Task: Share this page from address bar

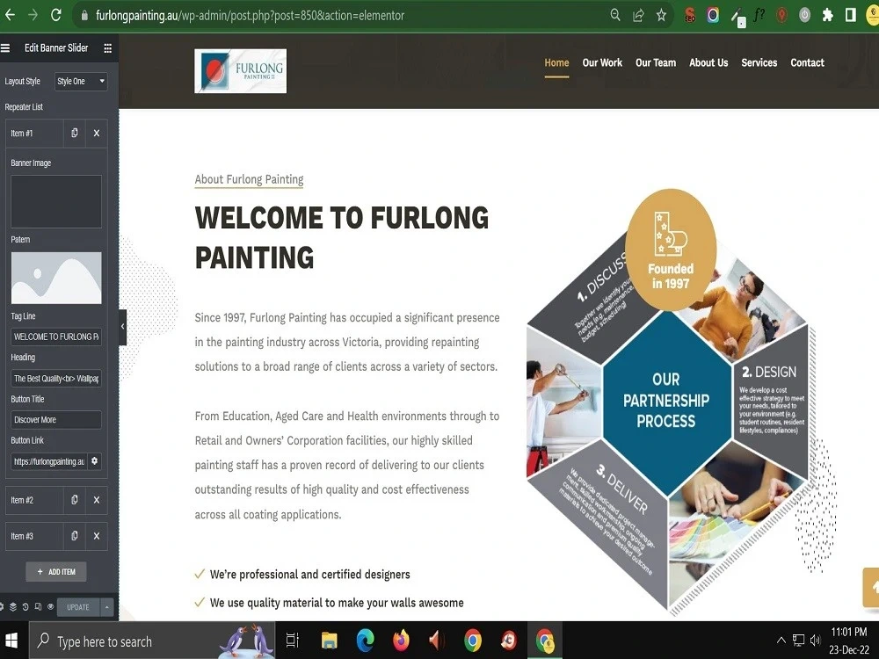Action: (x=638, y=15)
